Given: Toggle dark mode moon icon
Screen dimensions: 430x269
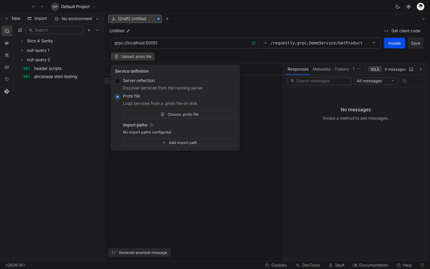Looking at the screenshot, I should [398, 7].
